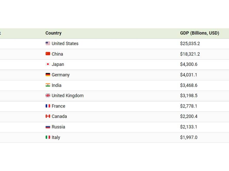Click the United States flag icon
Viewport: 229px width, 171px height.
(48, 44)
